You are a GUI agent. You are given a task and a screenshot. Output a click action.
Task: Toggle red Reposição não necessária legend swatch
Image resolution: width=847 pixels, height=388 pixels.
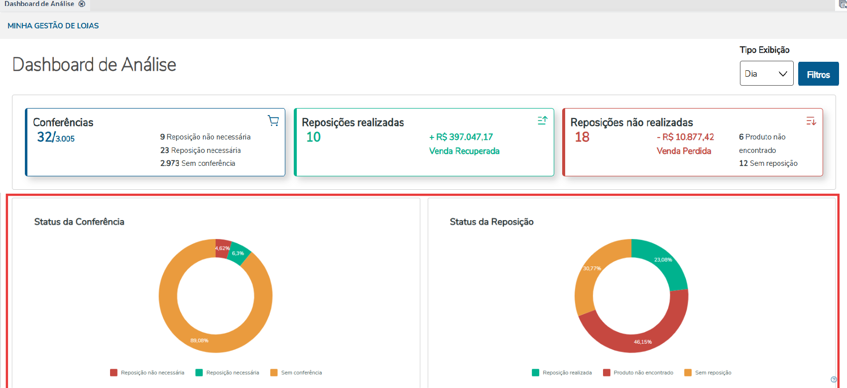(x=114, y=373)
